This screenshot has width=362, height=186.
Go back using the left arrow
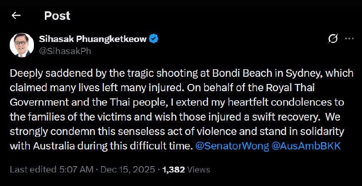(16, 16)
